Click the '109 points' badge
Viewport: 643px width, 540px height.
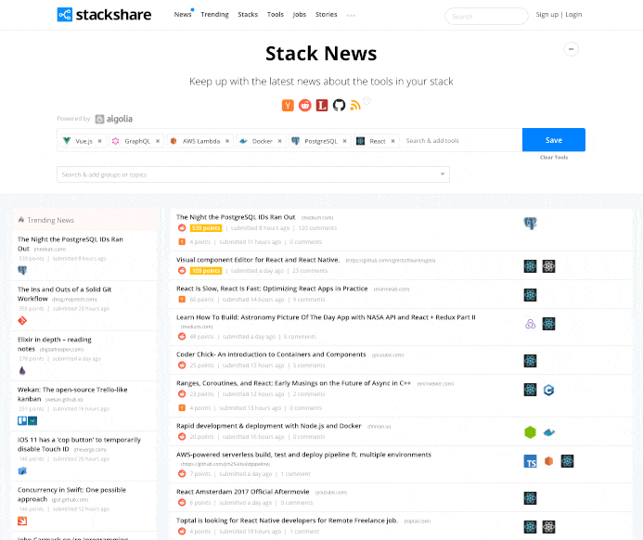pyautogui.click(x=206, y=271)
